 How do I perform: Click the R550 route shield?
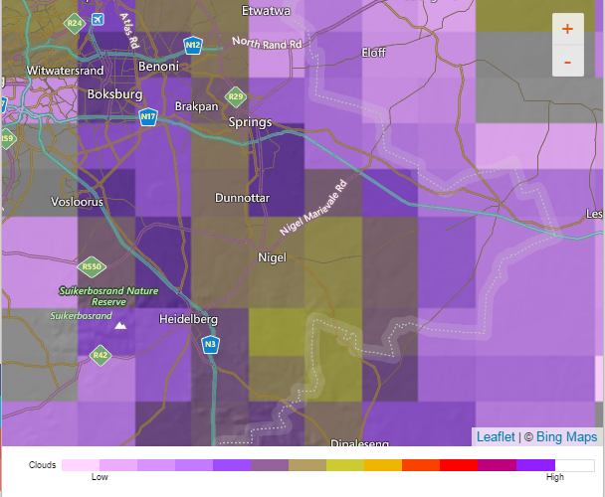pyautogui.click(x=92, y=266)
